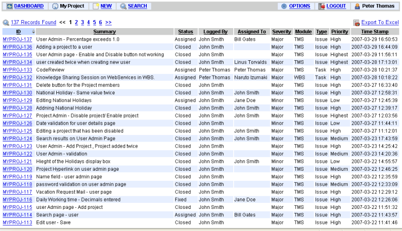Open issue MYPROJ-134
402x231 pixels.
coord(18,62)
